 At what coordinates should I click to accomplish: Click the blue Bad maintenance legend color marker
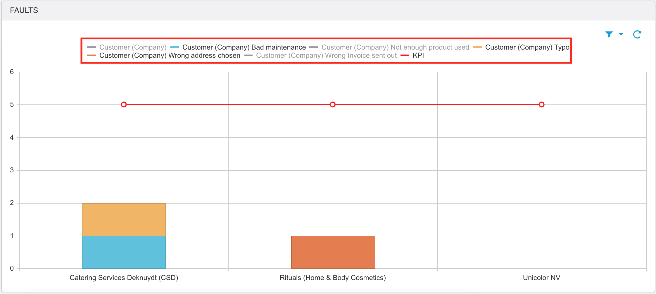point(175,47)
